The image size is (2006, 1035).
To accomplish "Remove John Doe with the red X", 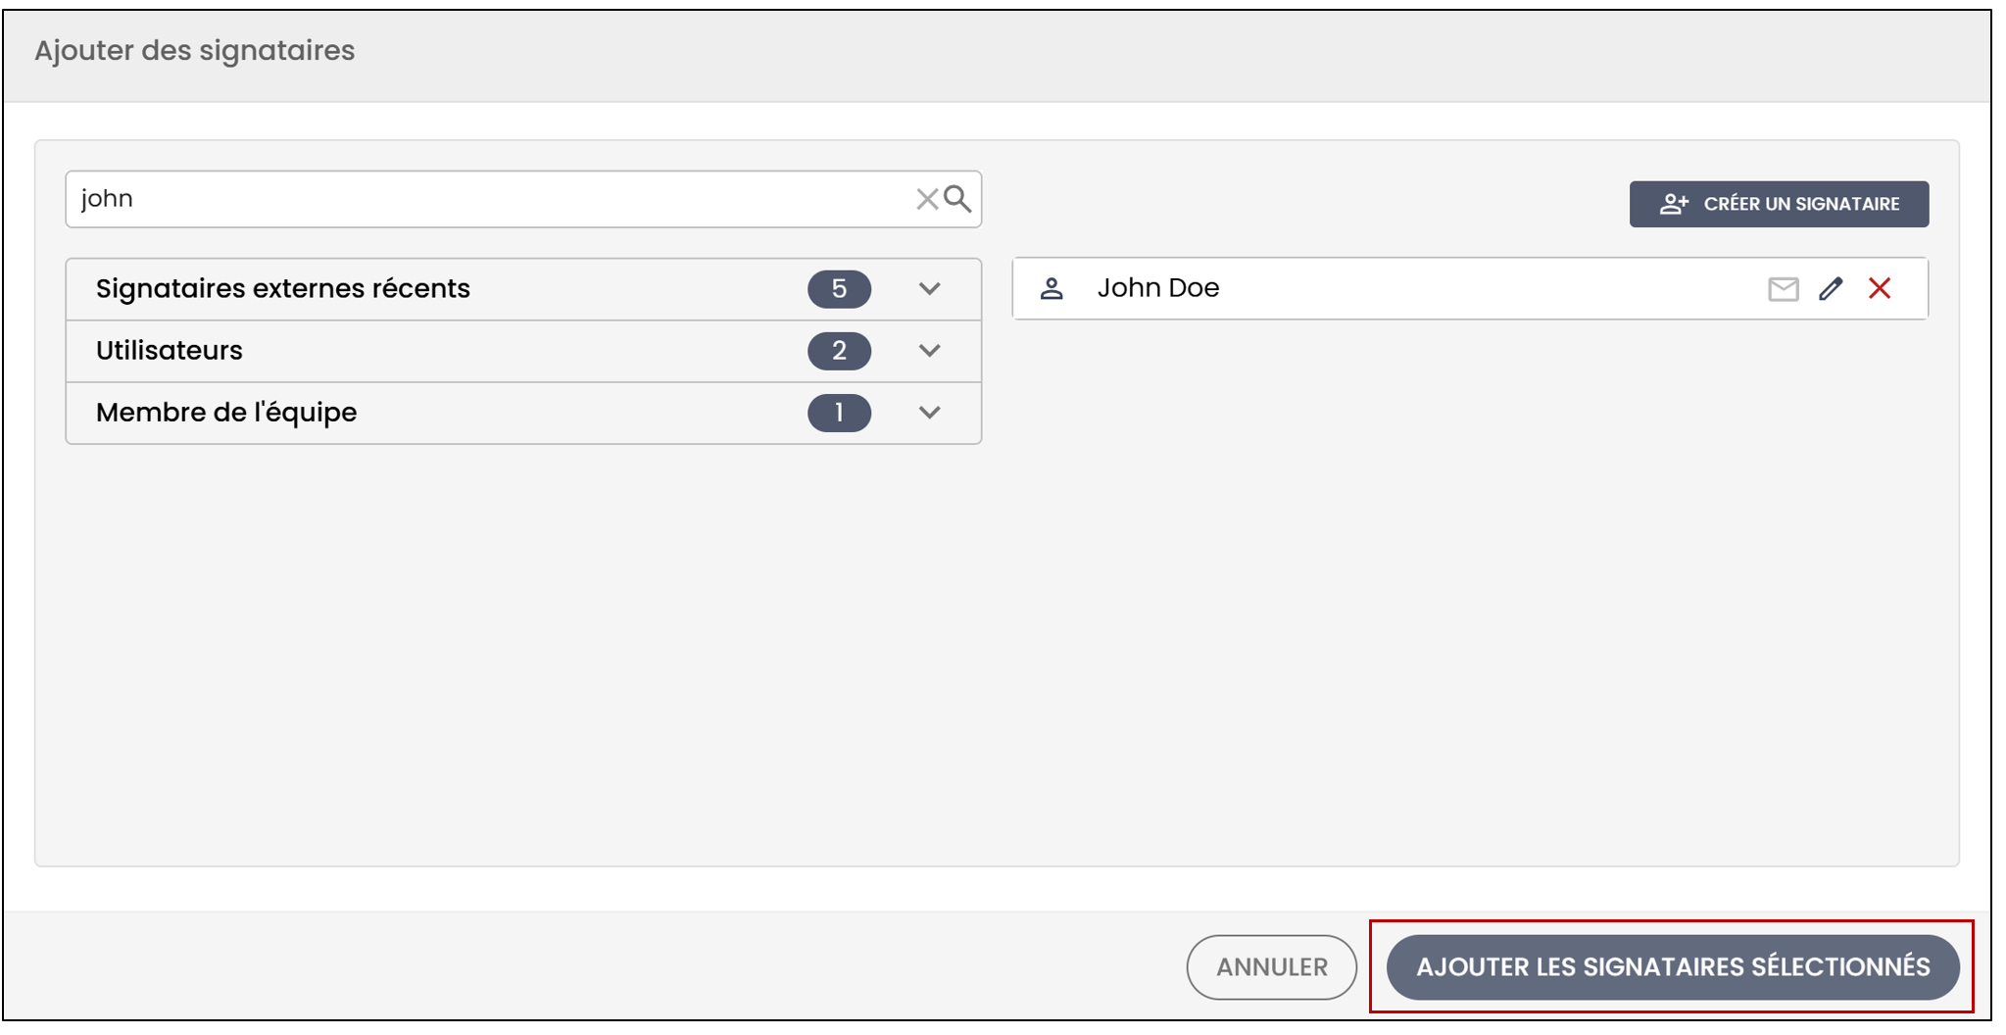I will tap(1880, 288).
